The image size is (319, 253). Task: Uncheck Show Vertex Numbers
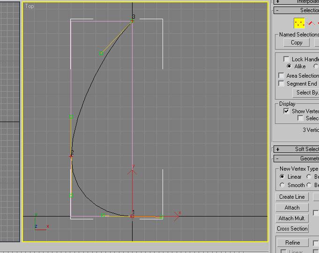(x=286, y=111)
